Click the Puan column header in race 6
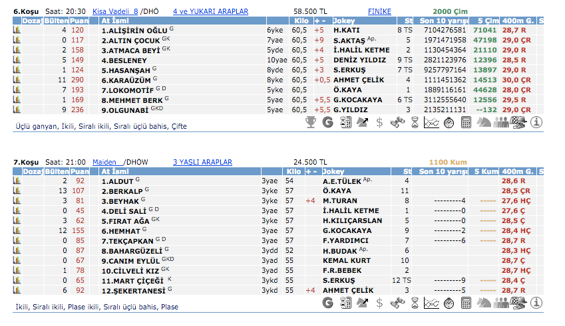Screen dimensions: 565x326 (x=79, y=21)
